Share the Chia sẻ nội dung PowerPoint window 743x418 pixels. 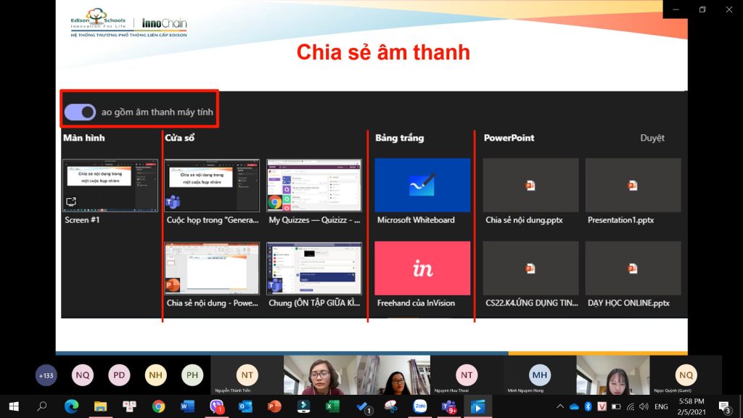212,269
